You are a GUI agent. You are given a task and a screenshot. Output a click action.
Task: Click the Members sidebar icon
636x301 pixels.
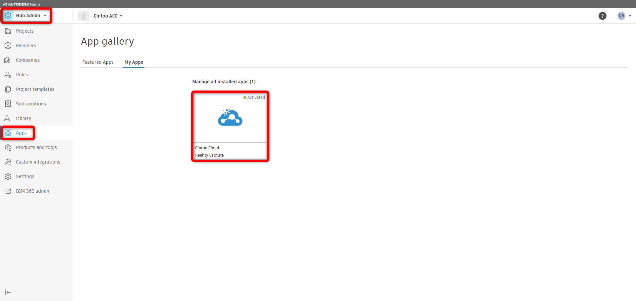pos(8,46)
